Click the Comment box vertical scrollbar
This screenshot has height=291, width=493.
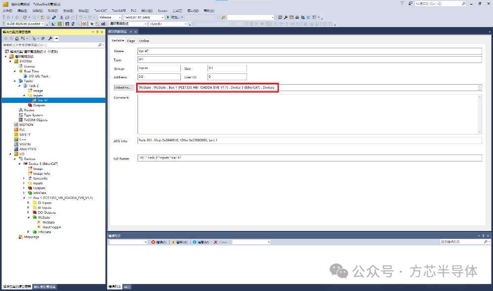tap(480, 114)
